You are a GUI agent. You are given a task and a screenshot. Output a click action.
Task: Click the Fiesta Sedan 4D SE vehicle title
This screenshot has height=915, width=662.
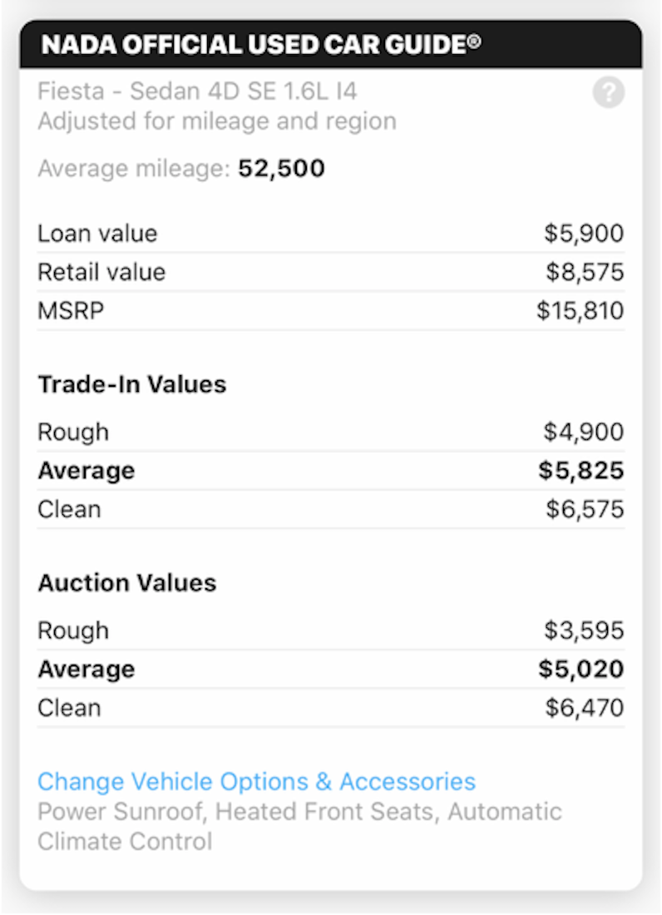tap(197, 91)
